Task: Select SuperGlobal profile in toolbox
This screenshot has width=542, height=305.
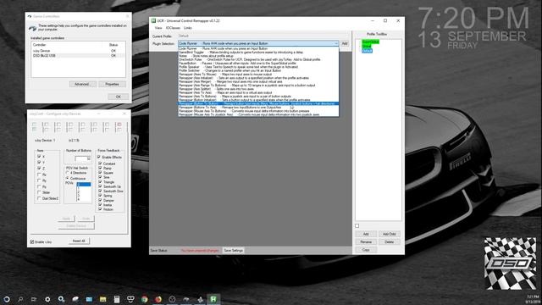Action: [x=371, y=42]
